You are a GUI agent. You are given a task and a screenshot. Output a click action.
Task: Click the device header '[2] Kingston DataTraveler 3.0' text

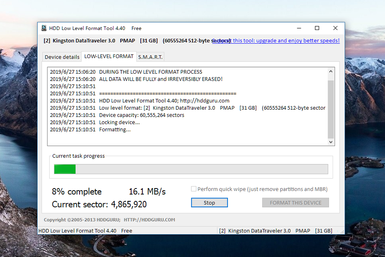(79, 41)
